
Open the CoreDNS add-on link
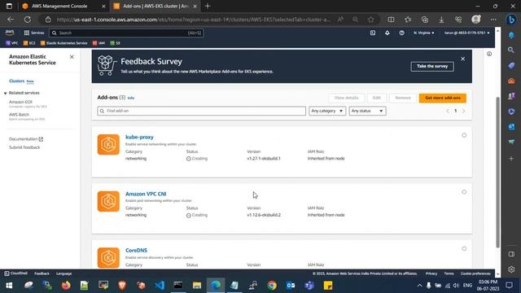[x=136, y=251]
